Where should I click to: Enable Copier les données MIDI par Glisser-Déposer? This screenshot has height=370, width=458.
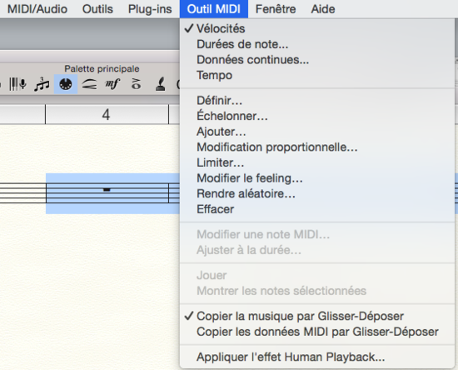pyautogui.click(x=317, y=332)
